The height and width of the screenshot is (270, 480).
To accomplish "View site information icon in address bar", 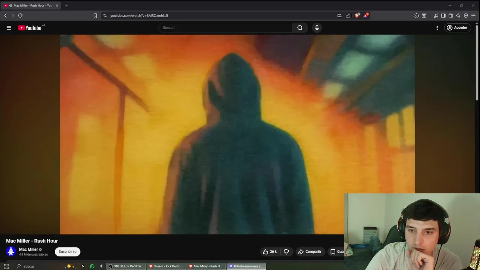I will click(105, 15).
